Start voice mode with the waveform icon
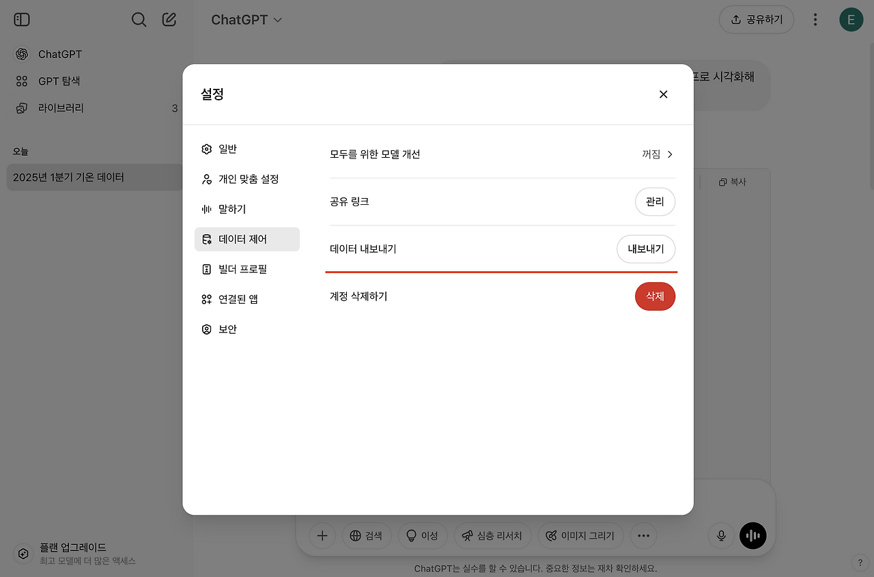The image size is (874, 577). tap(752, 535)
